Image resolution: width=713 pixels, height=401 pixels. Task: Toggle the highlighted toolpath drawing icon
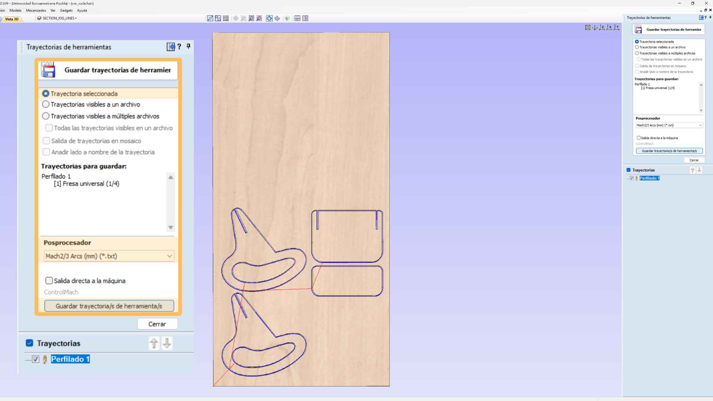click(269, 18)
